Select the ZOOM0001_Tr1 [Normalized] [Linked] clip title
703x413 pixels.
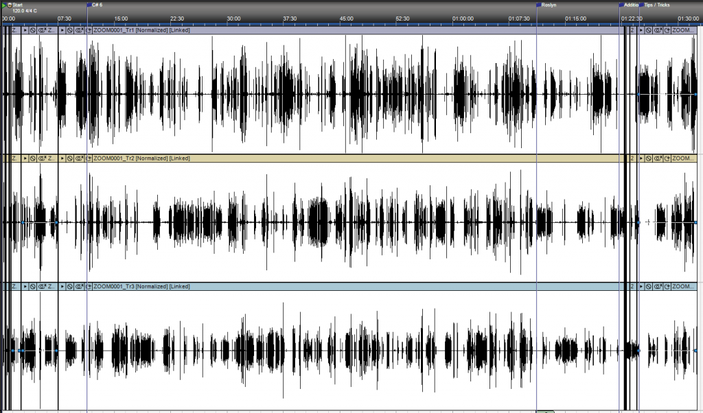pos(141,30)
